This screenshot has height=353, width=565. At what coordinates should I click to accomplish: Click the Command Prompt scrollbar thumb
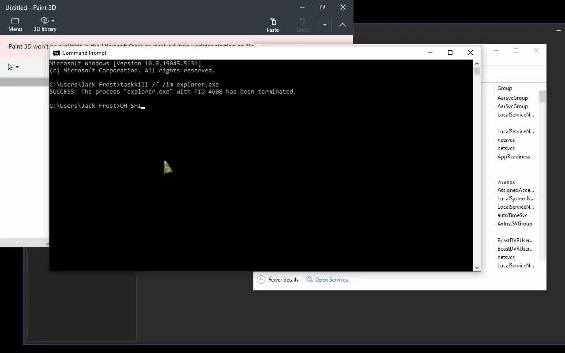(x=477, y=71)
